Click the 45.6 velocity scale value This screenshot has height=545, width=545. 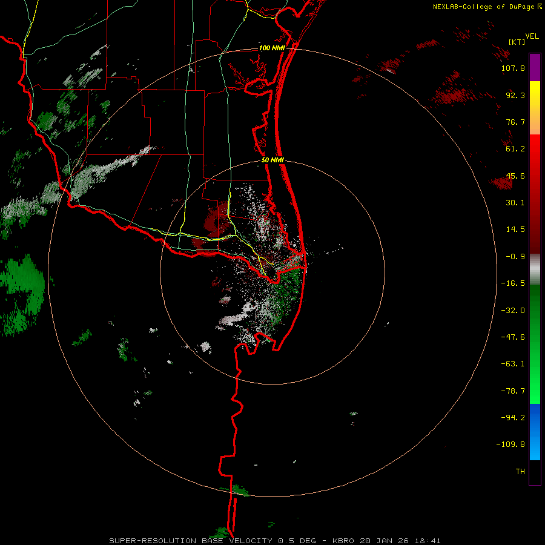point(515,176)
